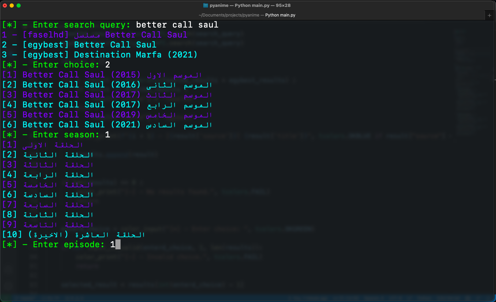Click episode row [2]
496x302 pixels.
tap(48, 155)
